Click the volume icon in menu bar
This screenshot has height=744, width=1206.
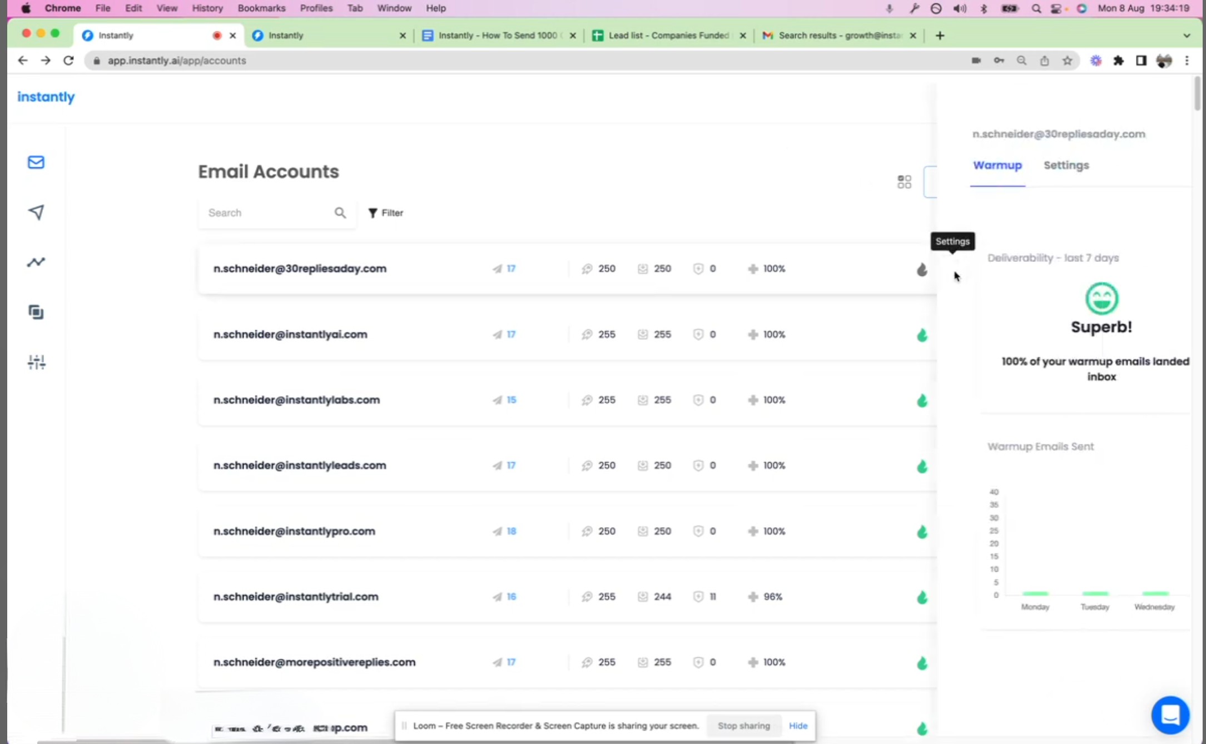(x=960, y=8)
